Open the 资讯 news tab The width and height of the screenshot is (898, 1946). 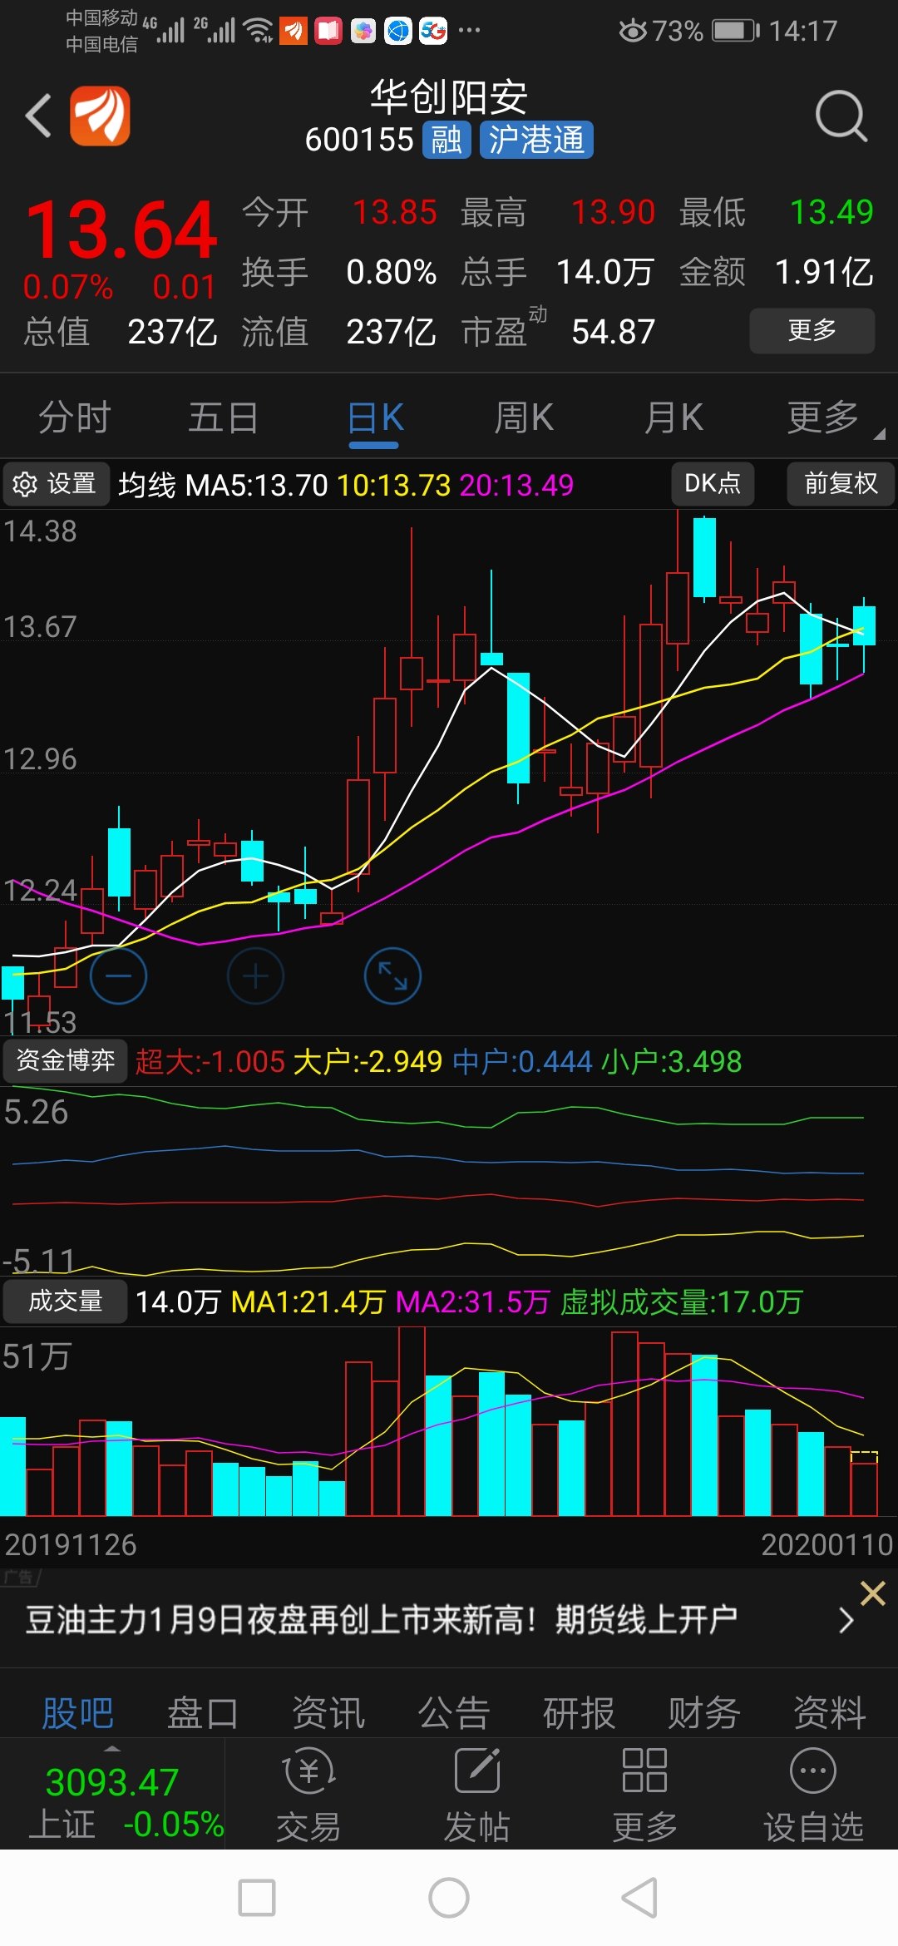(x=328, y=1713)
